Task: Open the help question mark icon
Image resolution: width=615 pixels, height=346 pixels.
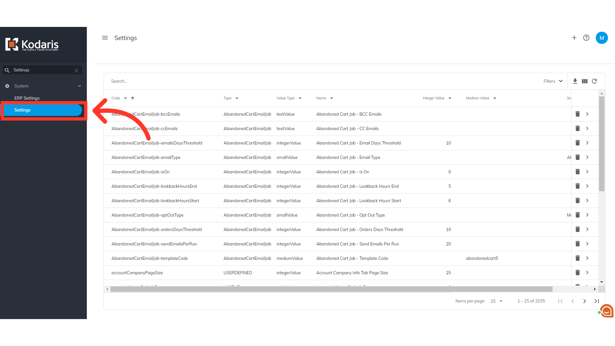Action: point(586,38)
